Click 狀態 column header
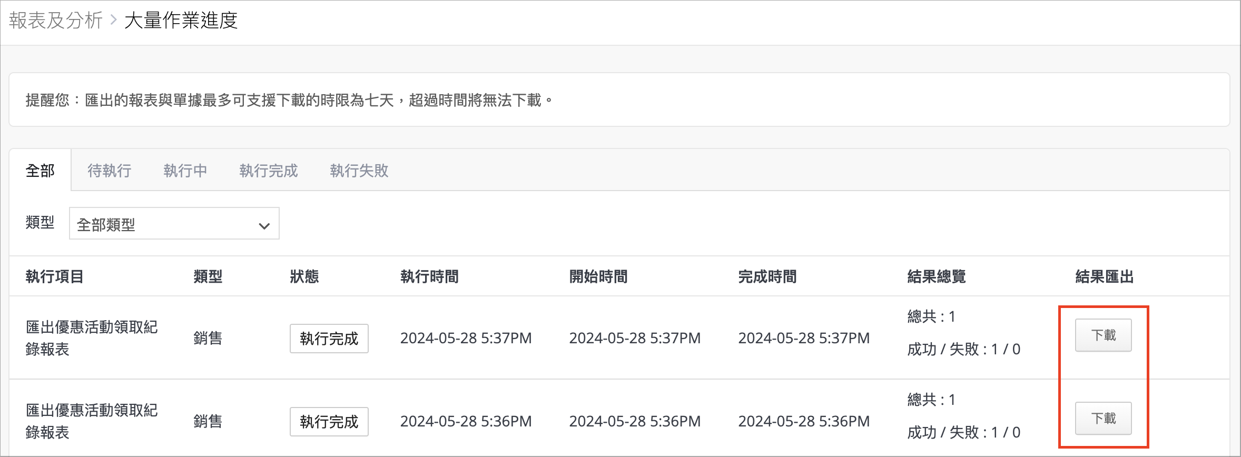Screen dimensions: 1241x457 [304, 276]
